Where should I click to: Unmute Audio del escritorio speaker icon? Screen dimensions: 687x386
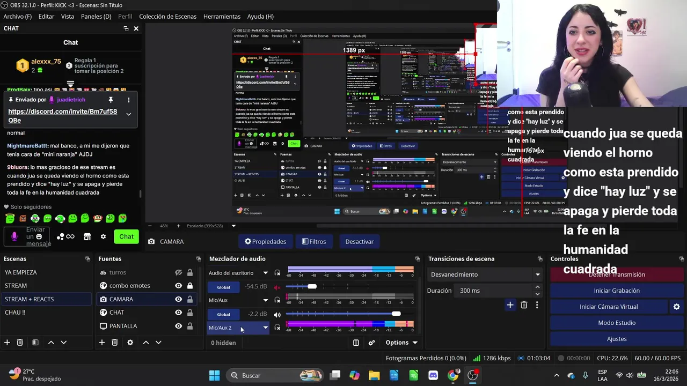[277, 287]
